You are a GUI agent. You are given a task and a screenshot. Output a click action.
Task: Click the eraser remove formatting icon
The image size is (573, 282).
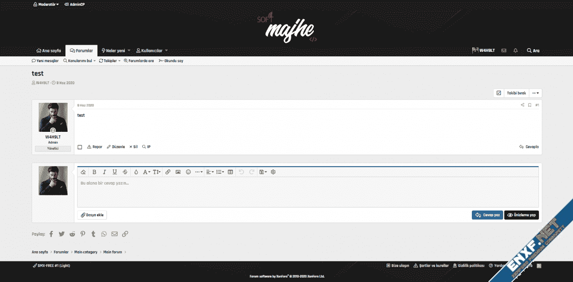click(83, 172)
